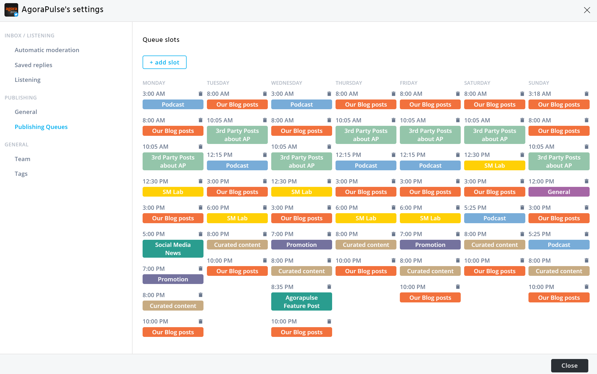Click trash icon for Tuesday 12:15 PM slot

click(x=265, y=155)
